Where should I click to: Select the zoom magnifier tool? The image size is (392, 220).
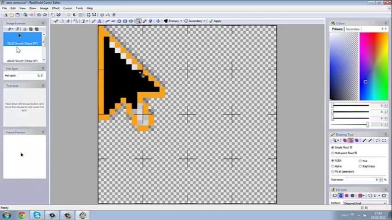[75, 21]
